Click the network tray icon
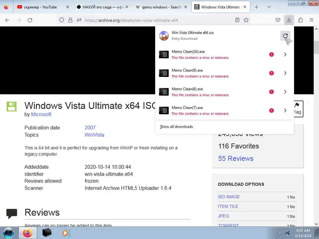319x239 pixels. 288,233
